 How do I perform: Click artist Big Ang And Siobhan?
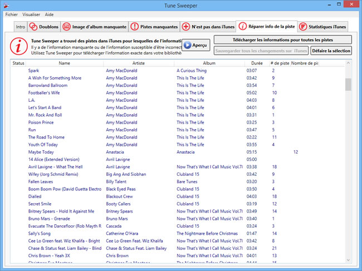click(126, 174)
